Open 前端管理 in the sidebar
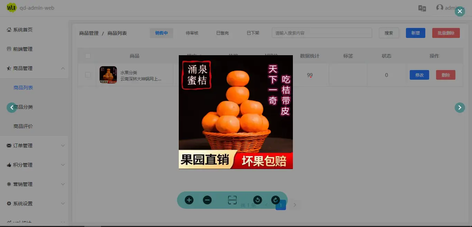This screenshot has width=472, height=227. point(34,49)
